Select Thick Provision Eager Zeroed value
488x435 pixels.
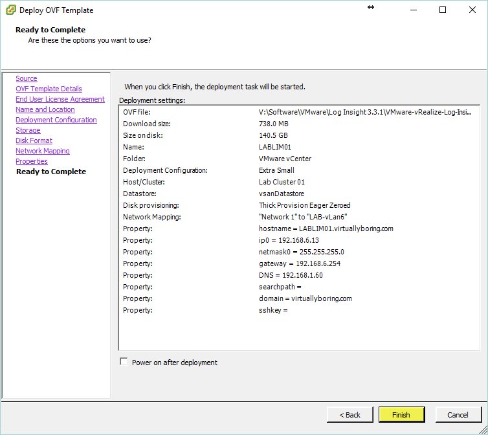(305, 205)
